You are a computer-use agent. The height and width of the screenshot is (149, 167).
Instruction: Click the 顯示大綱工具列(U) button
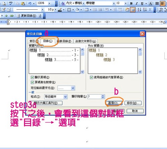(46, 103)
